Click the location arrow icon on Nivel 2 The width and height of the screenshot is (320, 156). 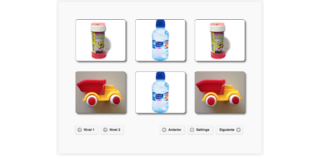tap(105, 130)
